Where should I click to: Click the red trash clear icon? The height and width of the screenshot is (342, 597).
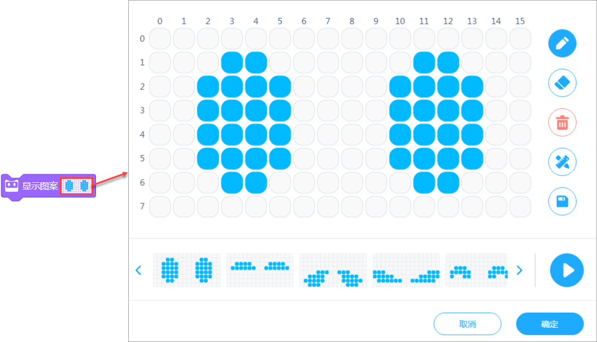click(562, 122)
